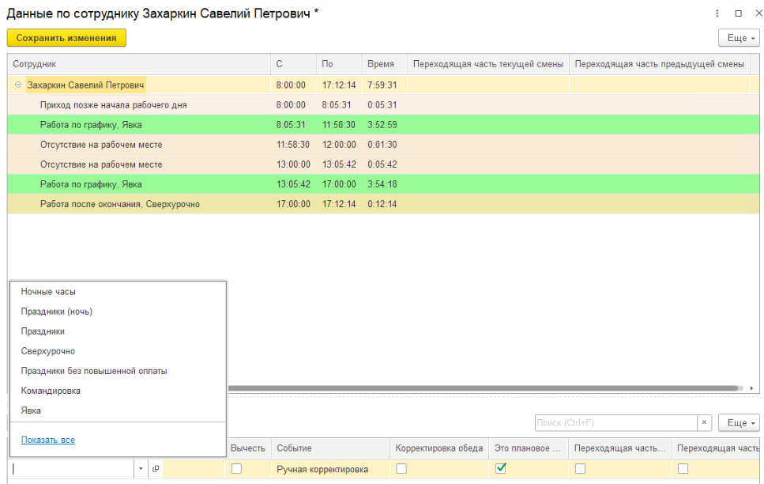Click the dropdown arrow of the input field
The image size is (764, 484).
pyautogui.click(x=141, y=469)
